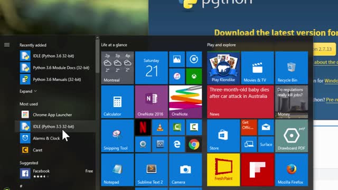Open the VLC media player cone tile
The width and height of the screenshot is (338, 190).
pos(160,127)
